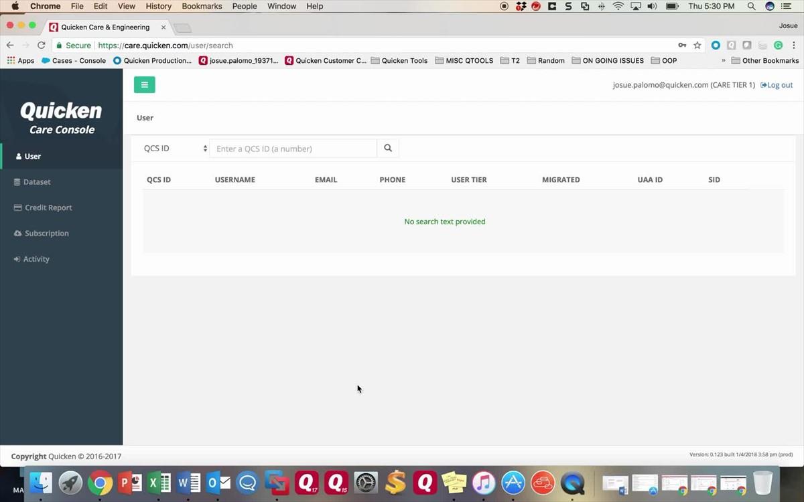Click the browser back arrow
The height and width of the screenshot is (502, 804).
10,46
